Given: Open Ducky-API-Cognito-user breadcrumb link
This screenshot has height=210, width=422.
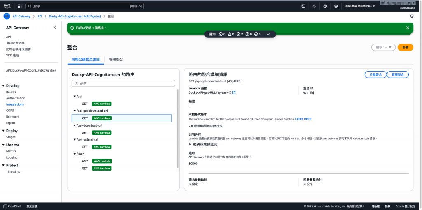Looking at the screenshot, I should 75,16.
